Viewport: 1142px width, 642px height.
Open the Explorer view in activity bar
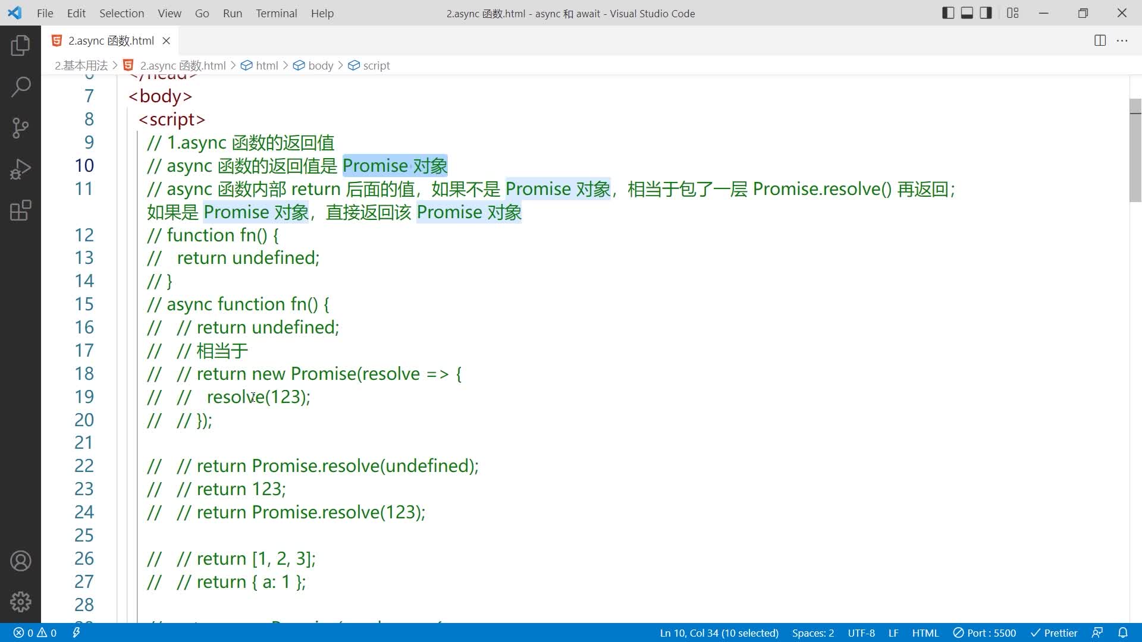pyautogui.click(x=20, y=46)
